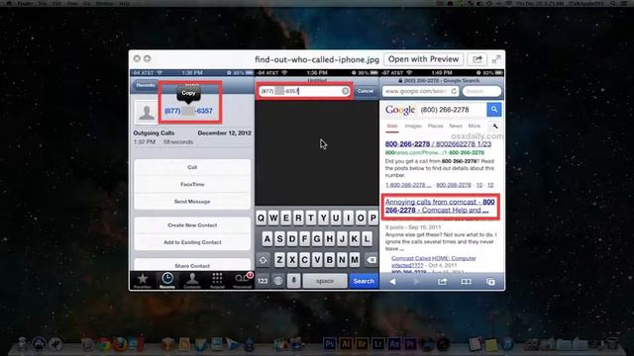Open the Keypad grid tab
634x356 pixels.
tap(217, 280)
